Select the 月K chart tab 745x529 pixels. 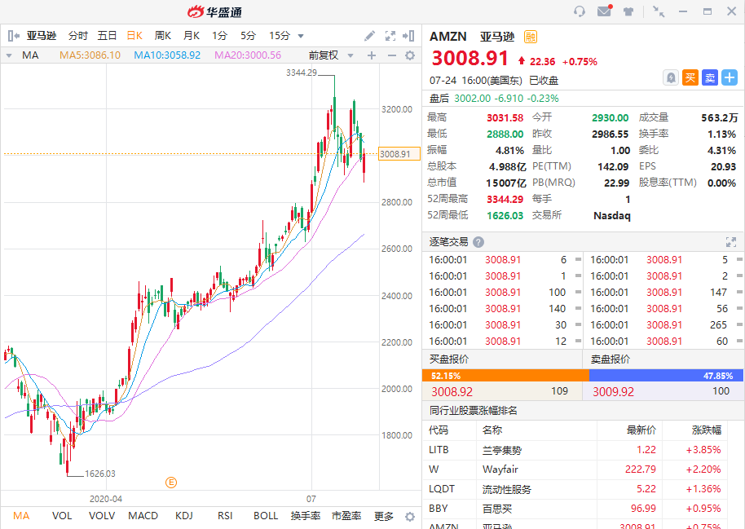(x=192, y=36)
